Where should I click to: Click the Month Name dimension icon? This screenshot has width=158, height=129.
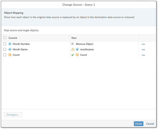[10, 49]
